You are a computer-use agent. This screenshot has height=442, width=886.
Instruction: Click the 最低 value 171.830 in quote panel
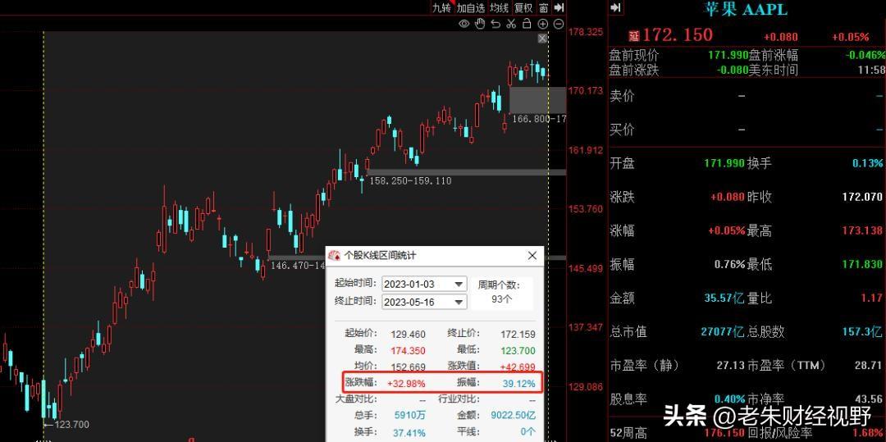coord(861,264)
